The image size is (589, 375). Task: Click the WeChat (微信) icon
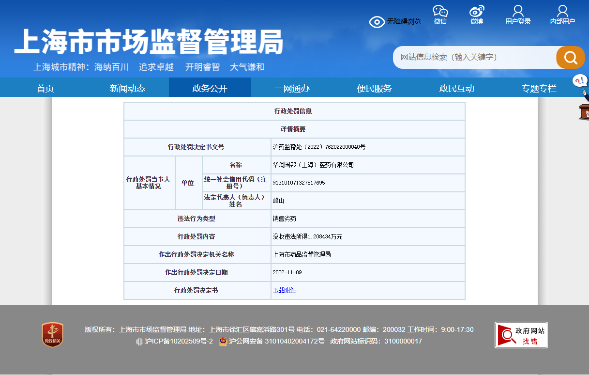440,12
